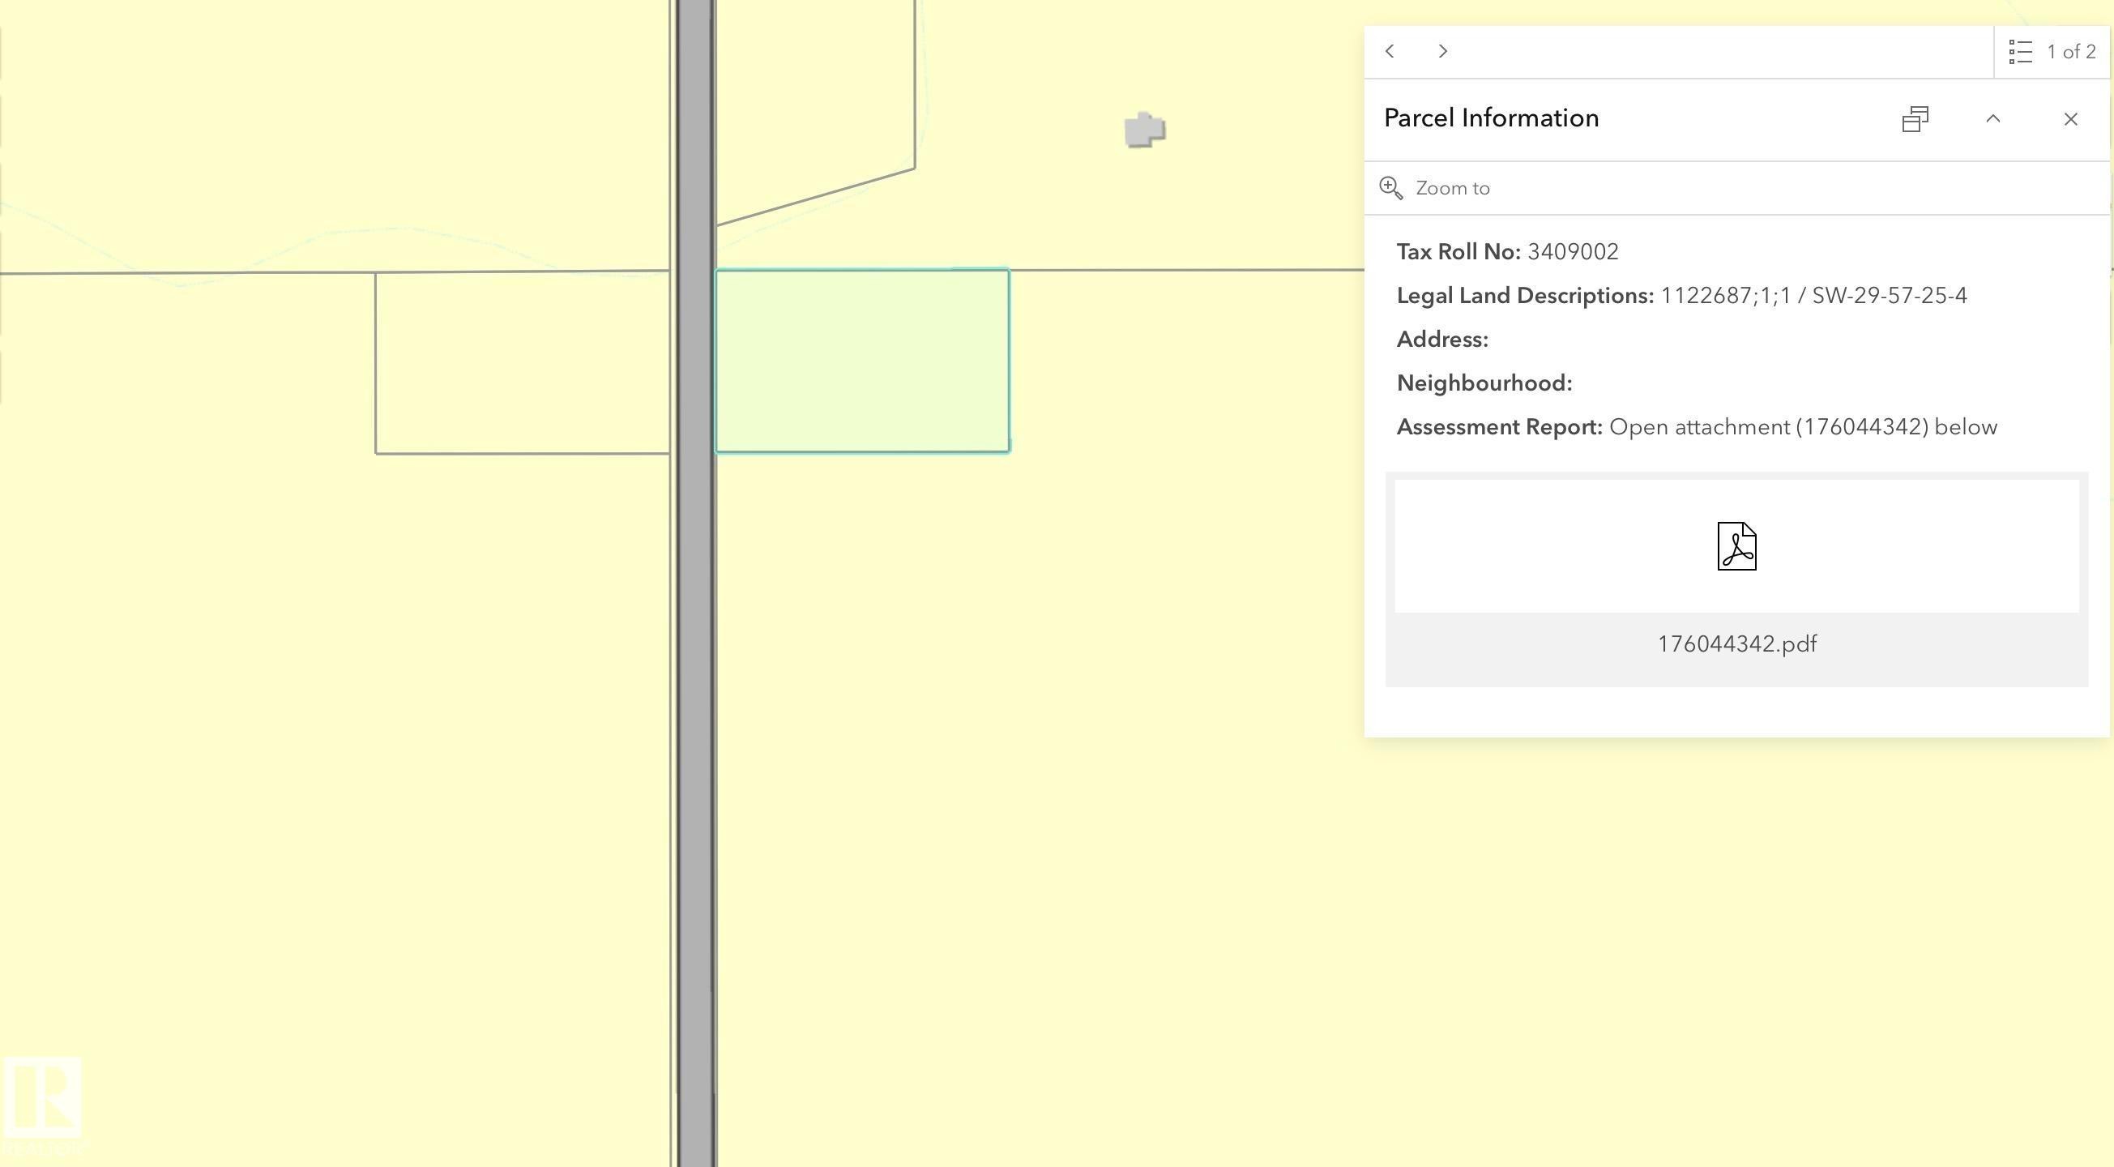Open the feature list menu icon
The height and width of the screenshot is (1167, 2114).
2021,53
